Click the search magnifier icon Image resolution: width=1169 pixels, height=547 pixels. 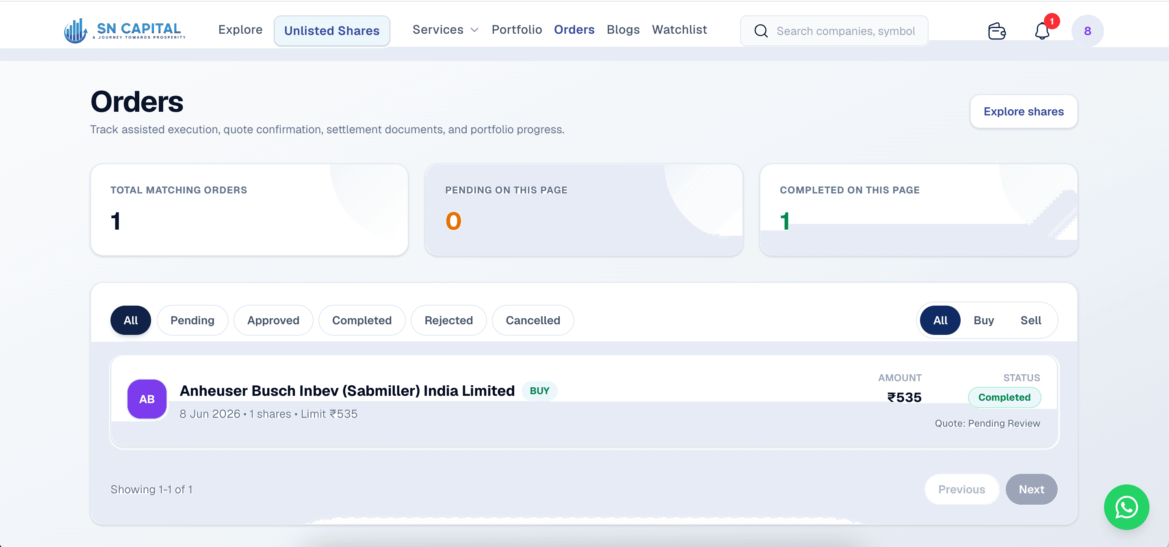761,31
